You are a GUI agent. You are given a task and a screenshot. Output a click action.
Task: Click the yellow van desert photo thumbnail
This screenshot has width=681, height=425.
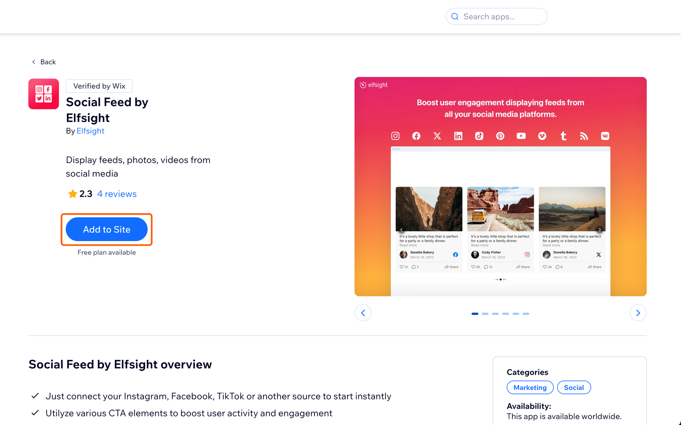[x=501, y=209]
